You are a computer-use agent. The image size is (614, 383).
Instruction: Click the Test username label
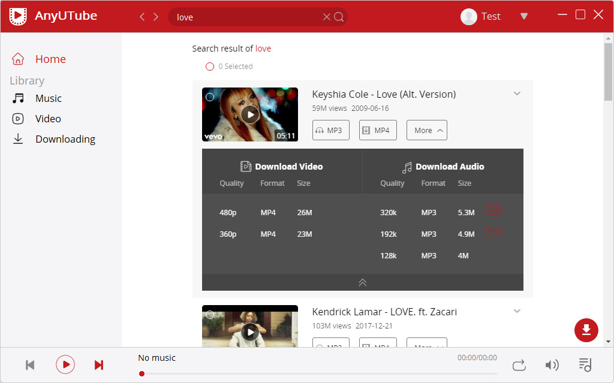pyautogui.click(x=490, y=16)
